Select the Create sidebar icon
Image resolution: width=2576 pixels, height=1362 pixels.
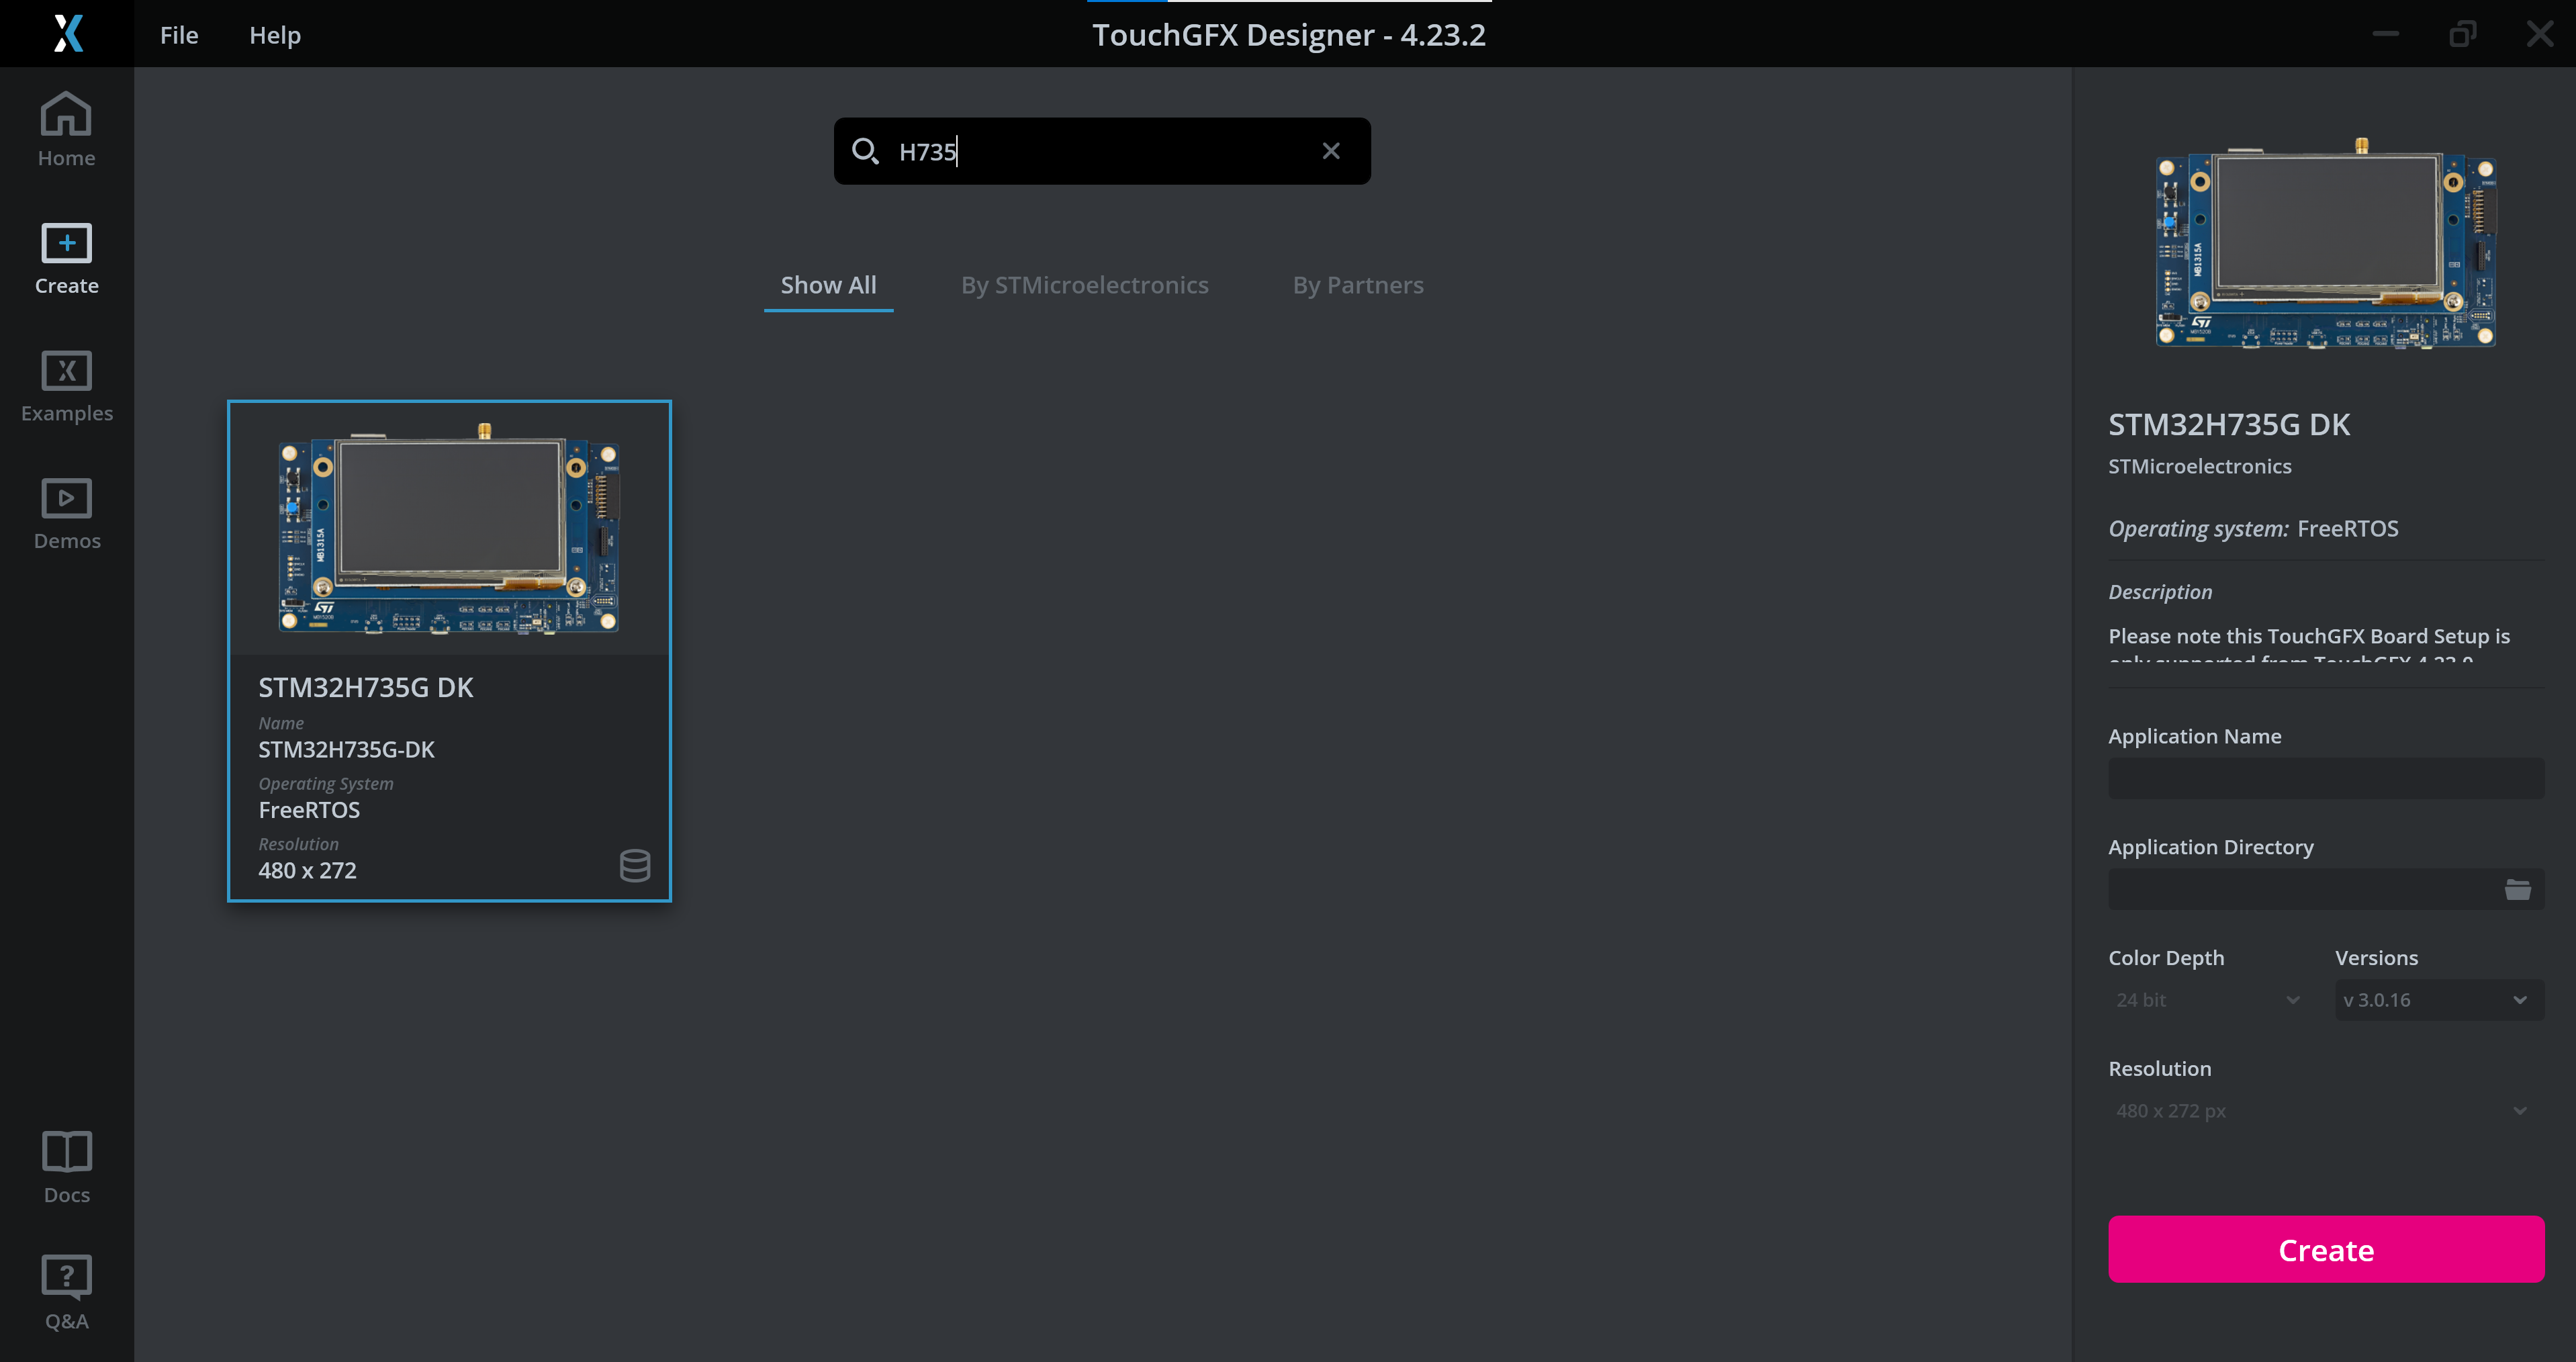66,258
